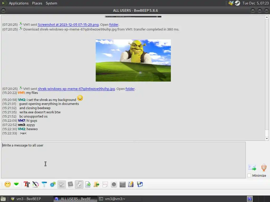Viewport: 270px width, 202px height.
Task: Open the Applications menu
Action: tap(19, 3)
